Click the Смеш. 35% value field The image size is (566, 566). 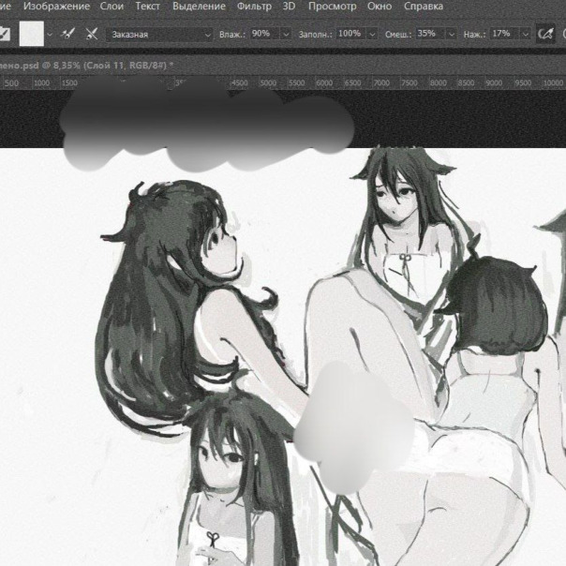pyautogui.click(x=430, y=34)
